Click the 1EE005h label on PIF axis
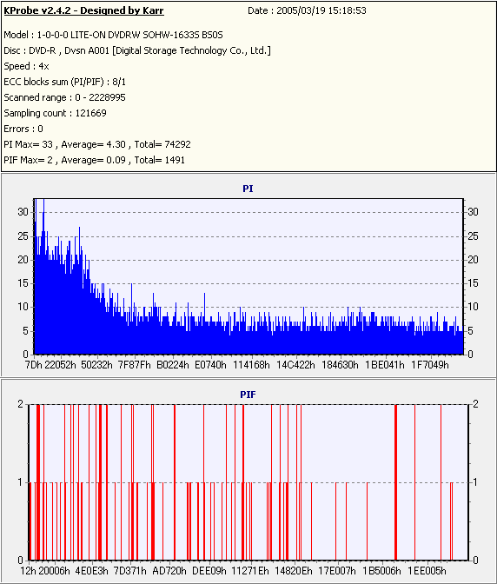Image resolution: width=497 pixels, height=584 pixels. coord(427,571)
